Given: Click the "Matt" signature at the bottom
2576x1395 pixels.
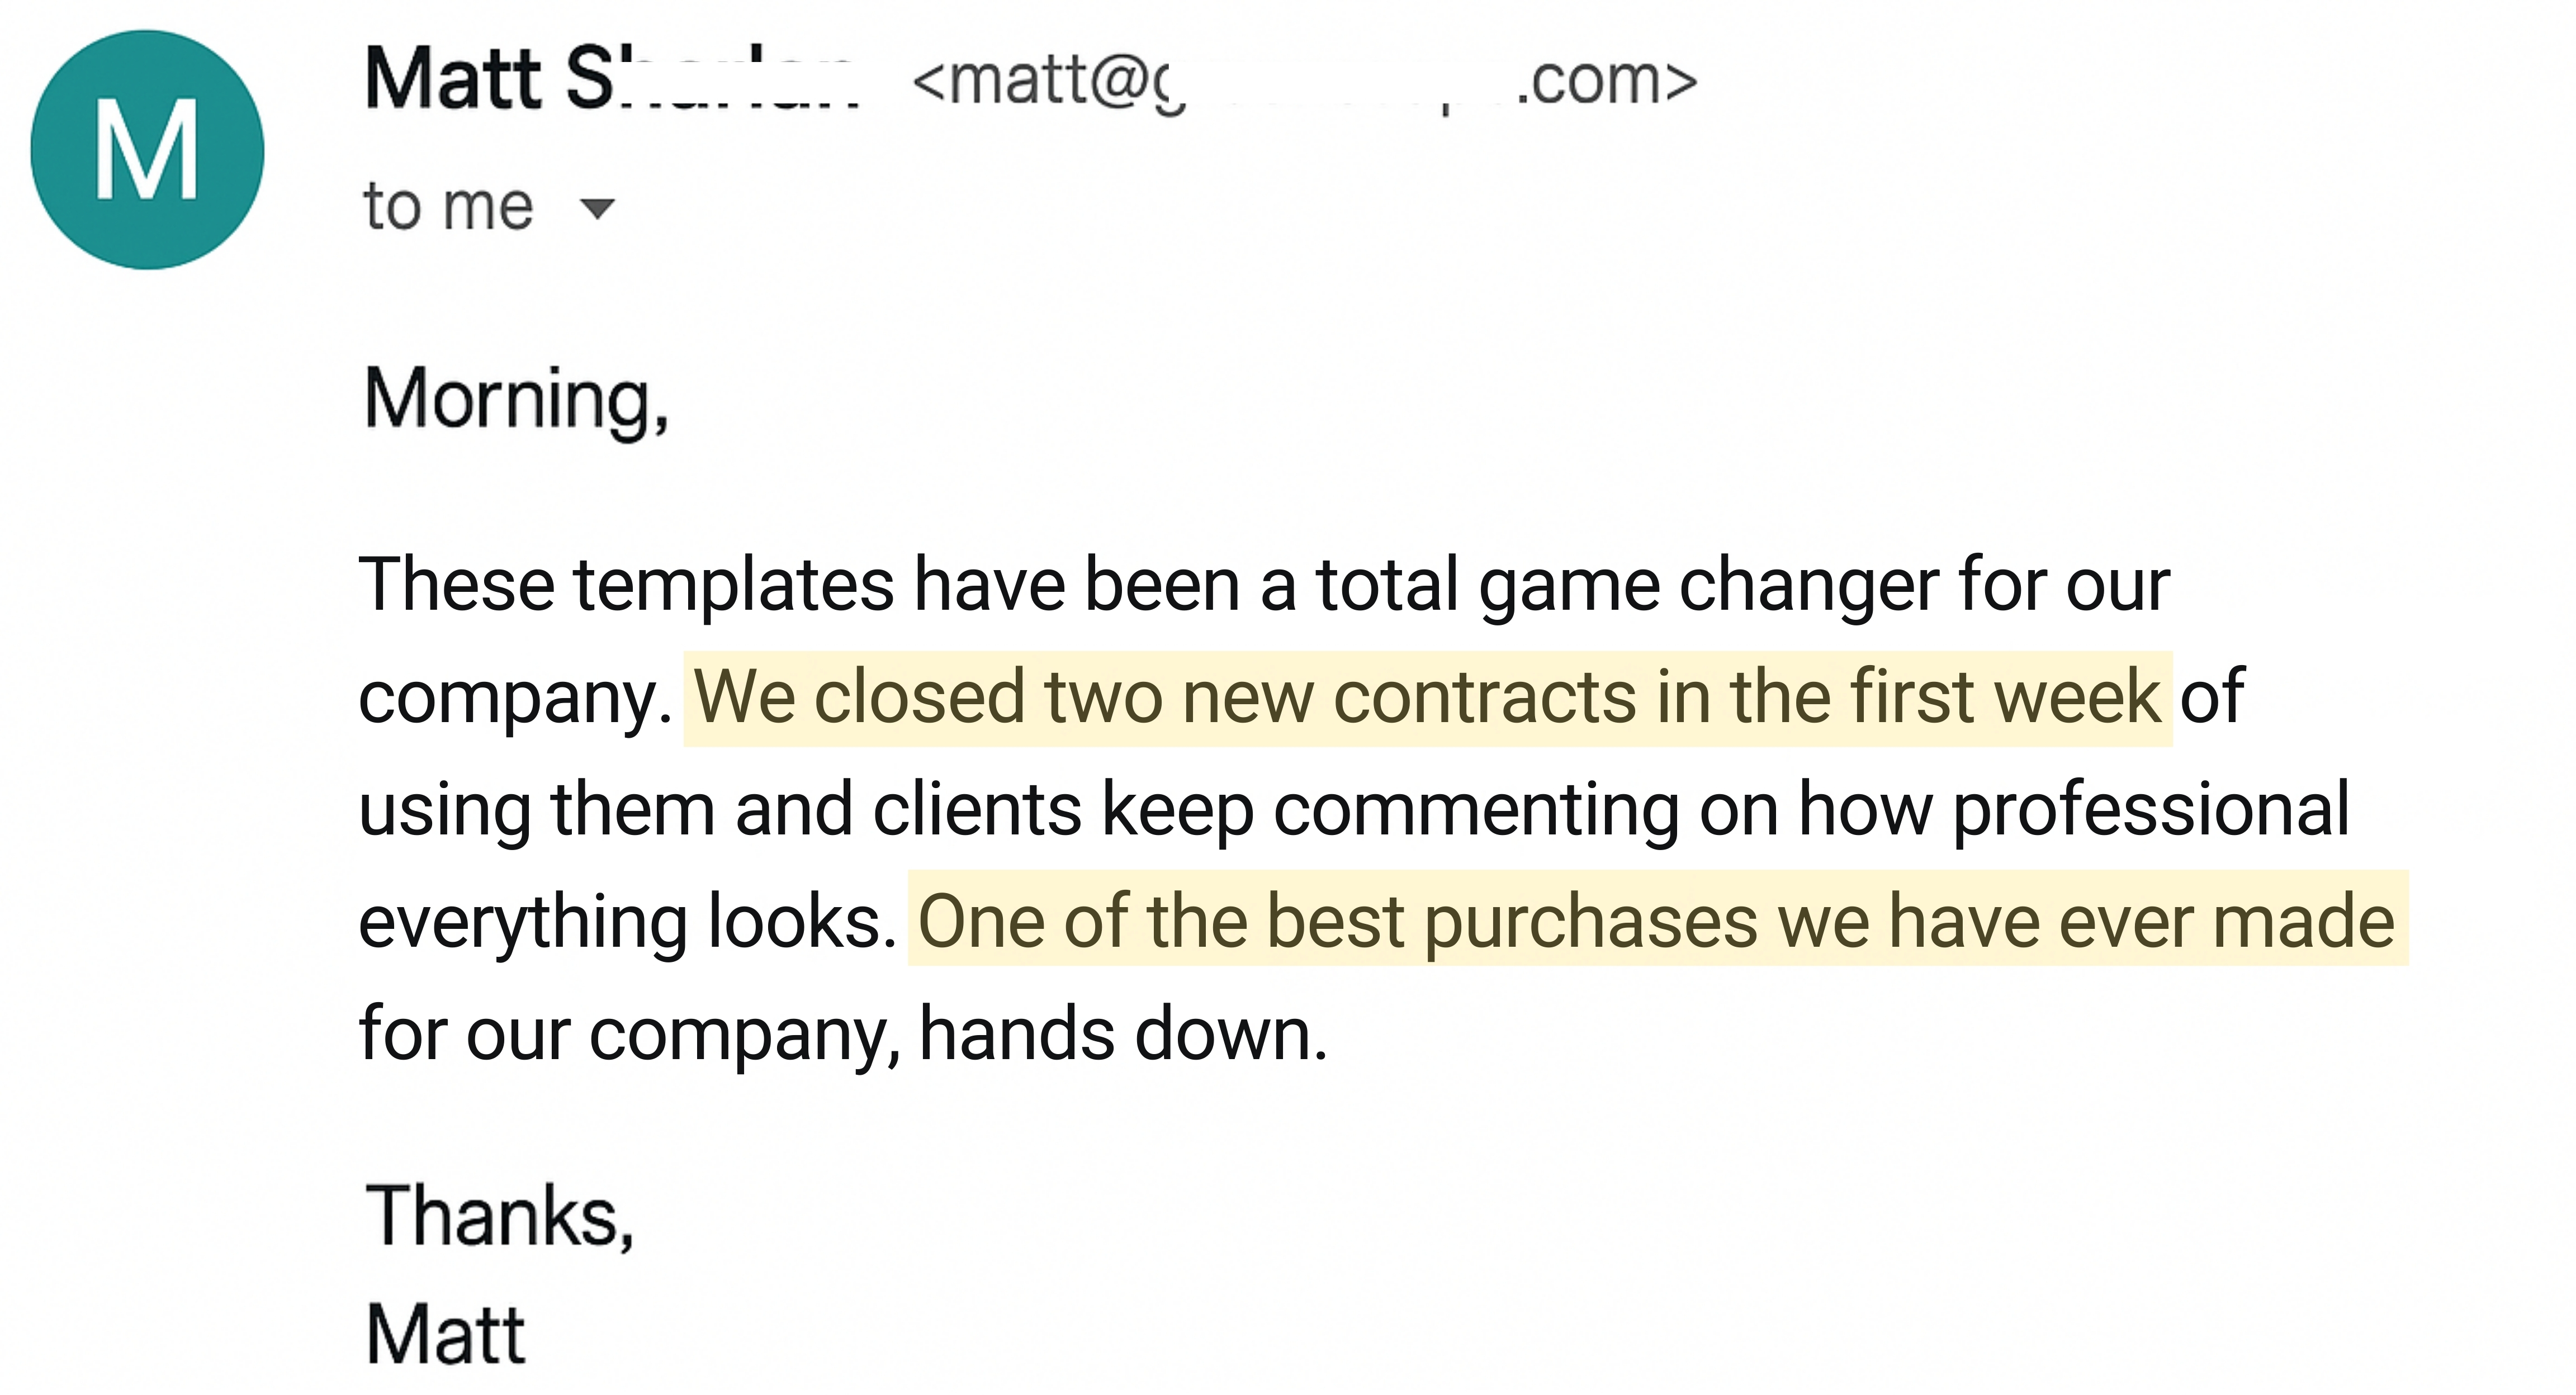Looking at the screenshot, I should pyautogui.click(x=445, y=1334).
